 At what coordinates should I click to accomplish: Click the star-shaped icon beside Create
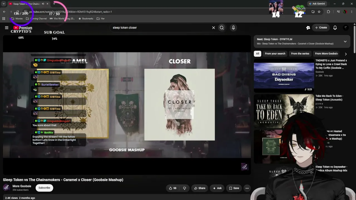coord(308,27)
